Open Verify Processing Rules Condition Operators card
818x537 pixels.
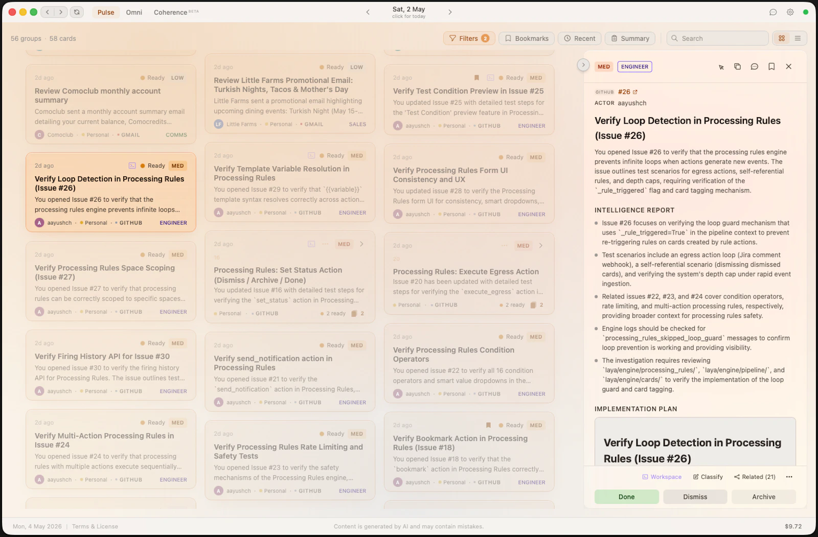469,363
